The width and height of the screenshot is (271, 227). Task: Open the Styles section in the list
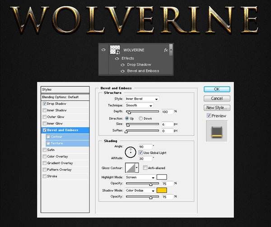(65, 90)
